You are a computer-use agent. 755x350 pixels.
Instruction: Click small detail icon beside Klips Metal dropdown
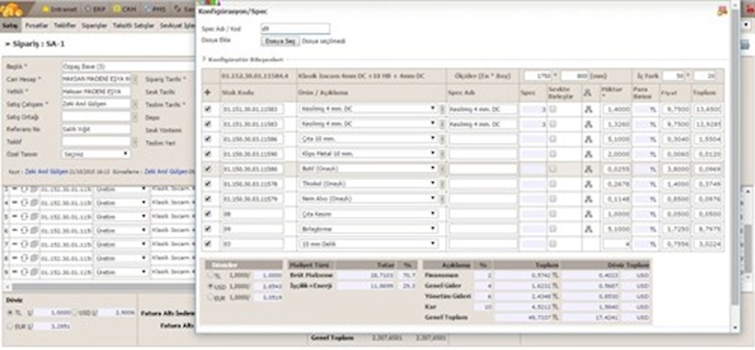point(442,154)
